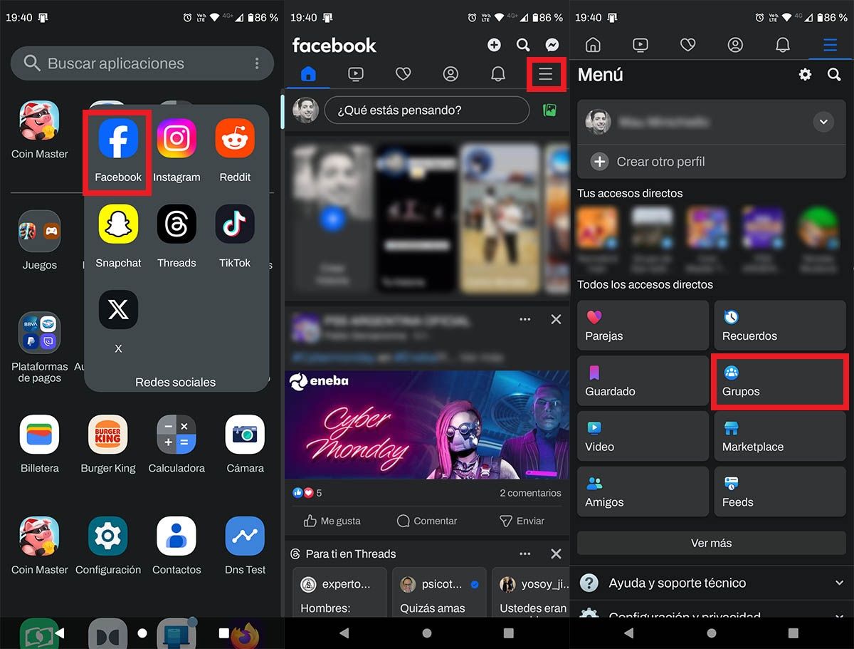The height and width of the screenshot is (649, 854).
Task: Expand Ayuda y soporte técnico section
Action: 712,583
